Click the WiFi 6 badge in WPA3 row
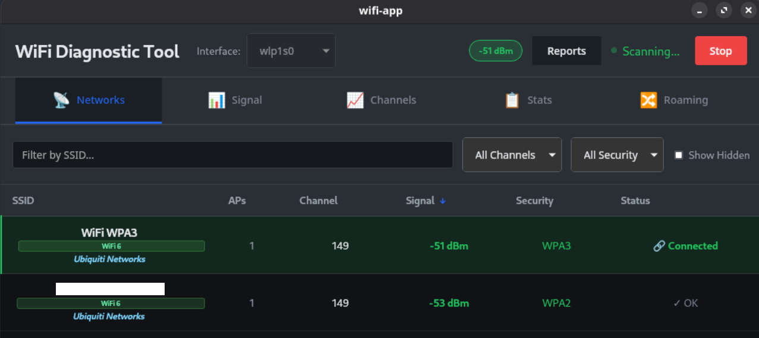Screen dimensions: 759x338 click(112, 246)
